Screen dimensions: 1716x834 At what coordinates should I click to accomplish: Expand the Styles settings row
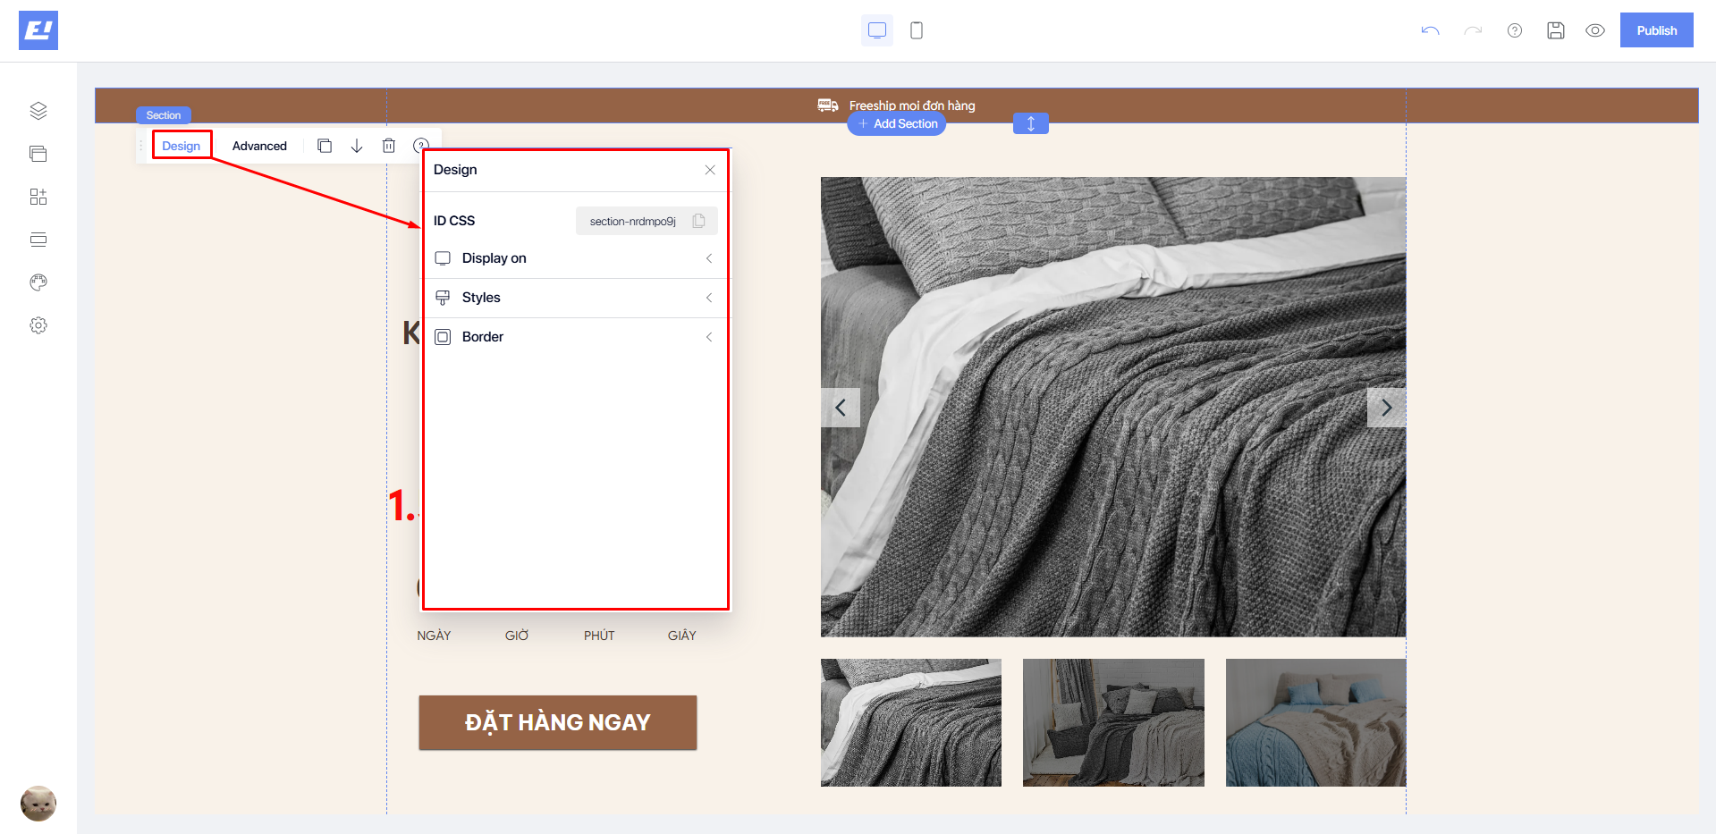point(575,298)
